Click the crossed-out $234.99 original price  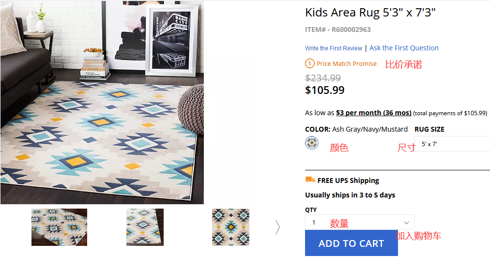coord(323,78)
